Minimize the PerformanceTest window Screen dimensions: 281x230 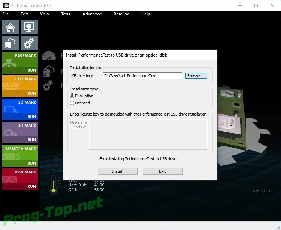tap(240, 6)
